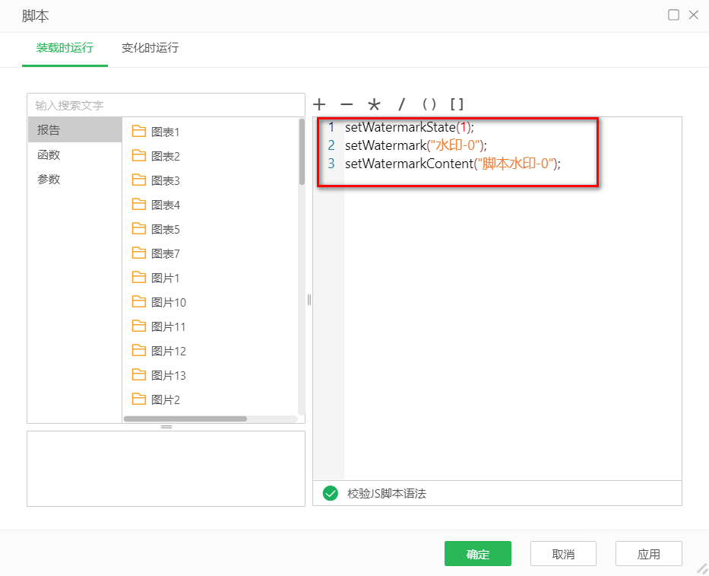
Task: Insert the multiply operator icon
Action: [374, 104]
